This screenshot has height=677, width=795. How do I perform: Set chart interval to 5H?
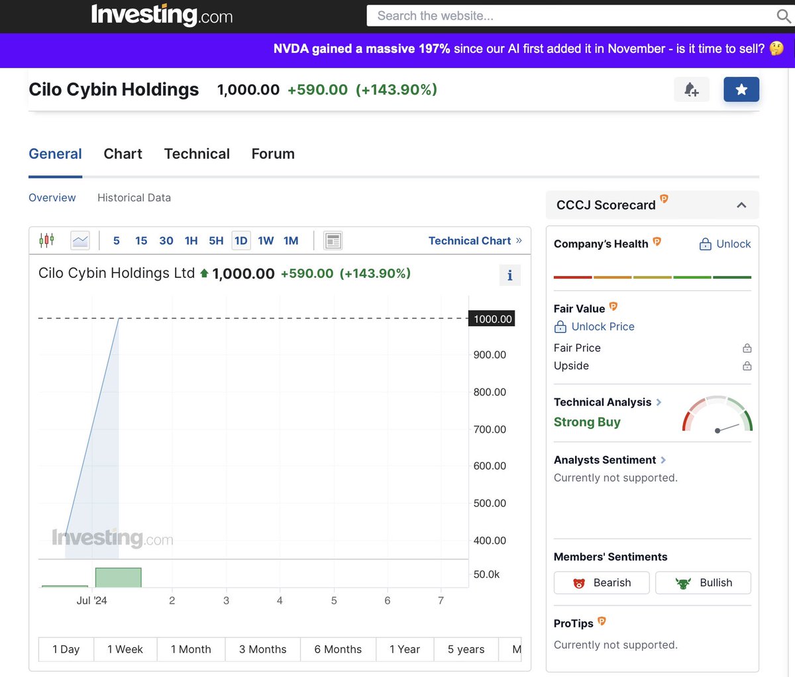[x=216, y=241]
